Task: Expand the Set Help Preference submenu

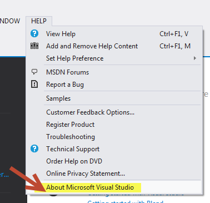Action: tap(114, 58)
